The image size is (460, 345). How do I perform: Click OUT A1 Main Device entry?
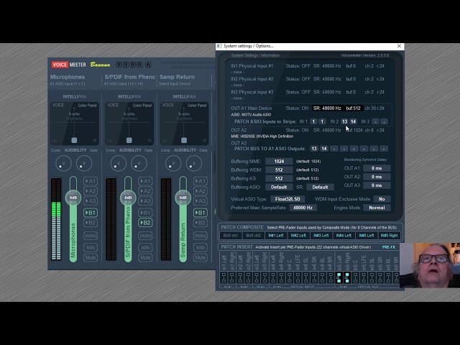(252, 109)
